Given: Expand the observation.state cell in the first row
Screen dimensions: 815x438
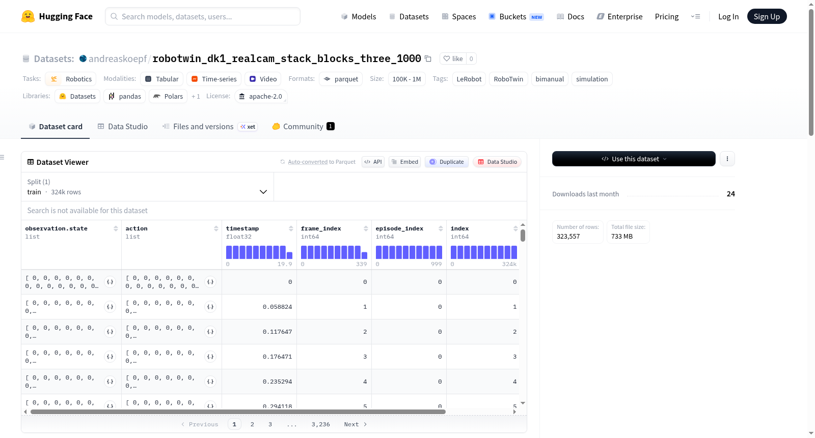Looking at the screenshot, I should pyautogui.click(x=110, y=282).
